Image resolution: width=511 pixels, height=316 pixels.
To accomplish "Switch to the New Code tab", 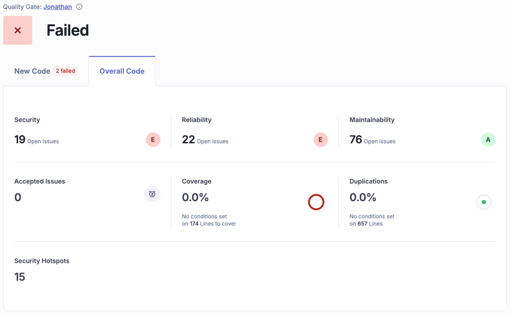I will [32, 71].
